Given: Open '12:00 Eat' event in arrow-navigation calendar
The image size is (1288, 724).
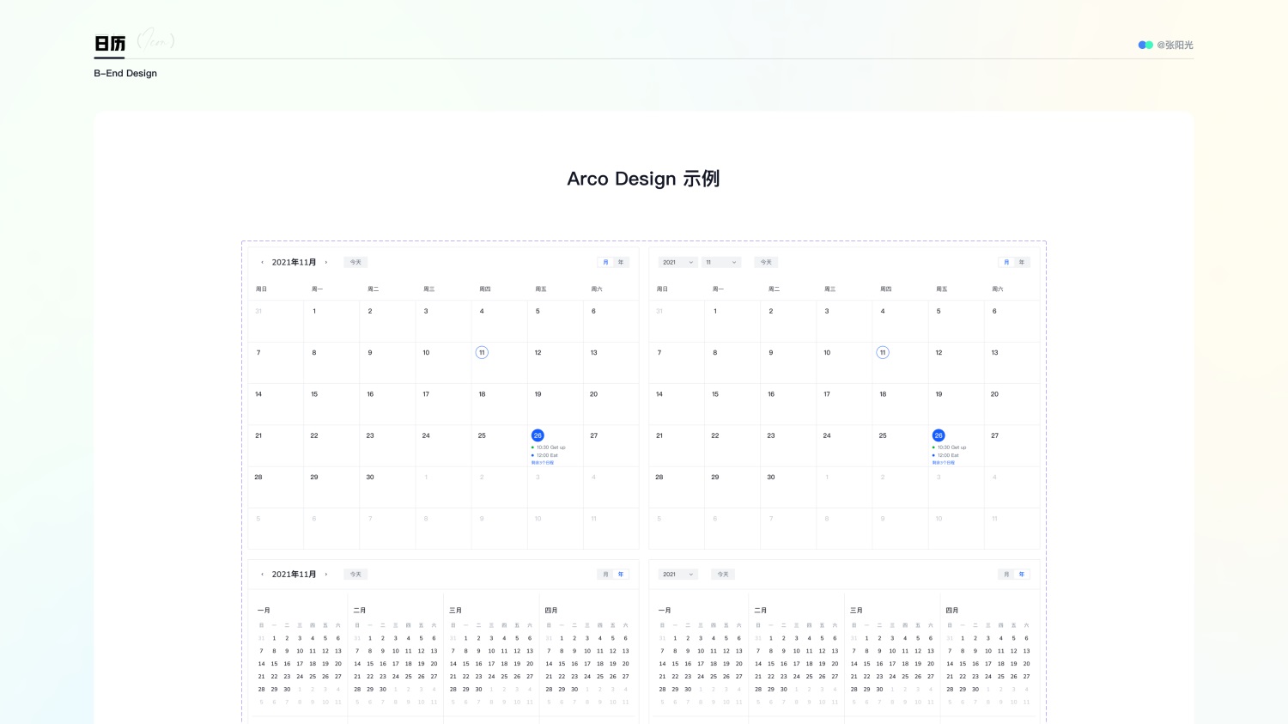Looking at the screenshot, I should (545, 455).
